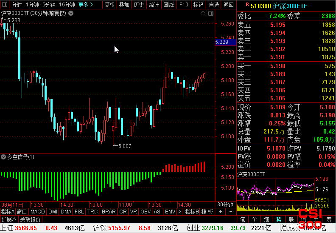336x233 pixels.
Task: Switch indicator to FSL
Action: point(79,212)
